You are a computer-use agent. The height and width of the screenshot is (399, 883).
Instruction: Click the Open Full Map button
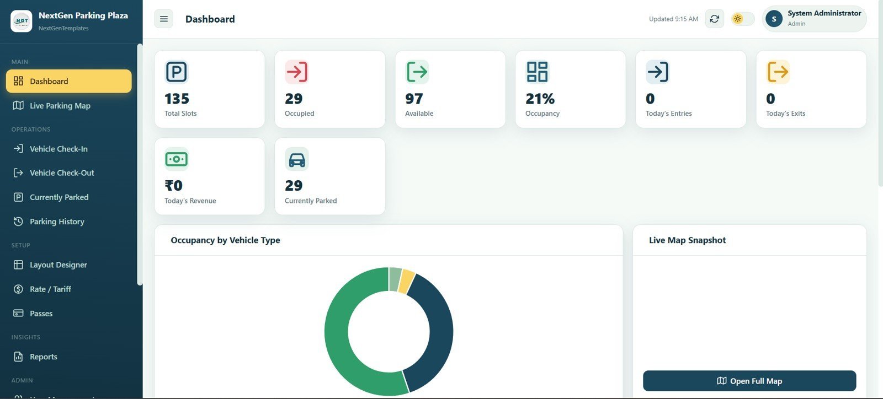point(749,381)
